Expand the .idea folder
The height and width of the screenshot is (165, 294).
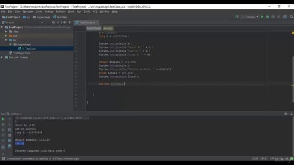pos(6,32)
